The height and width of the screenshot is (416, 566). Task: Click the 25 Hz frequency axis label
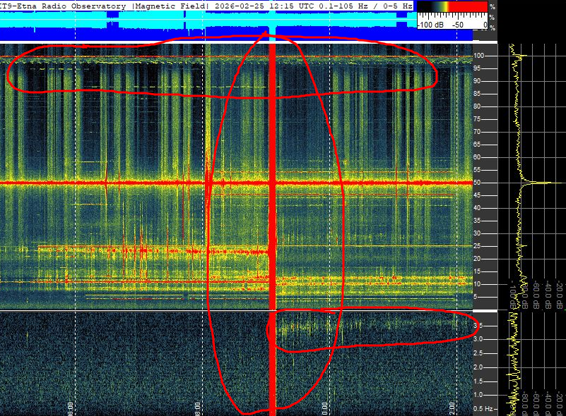click(478, 246)
